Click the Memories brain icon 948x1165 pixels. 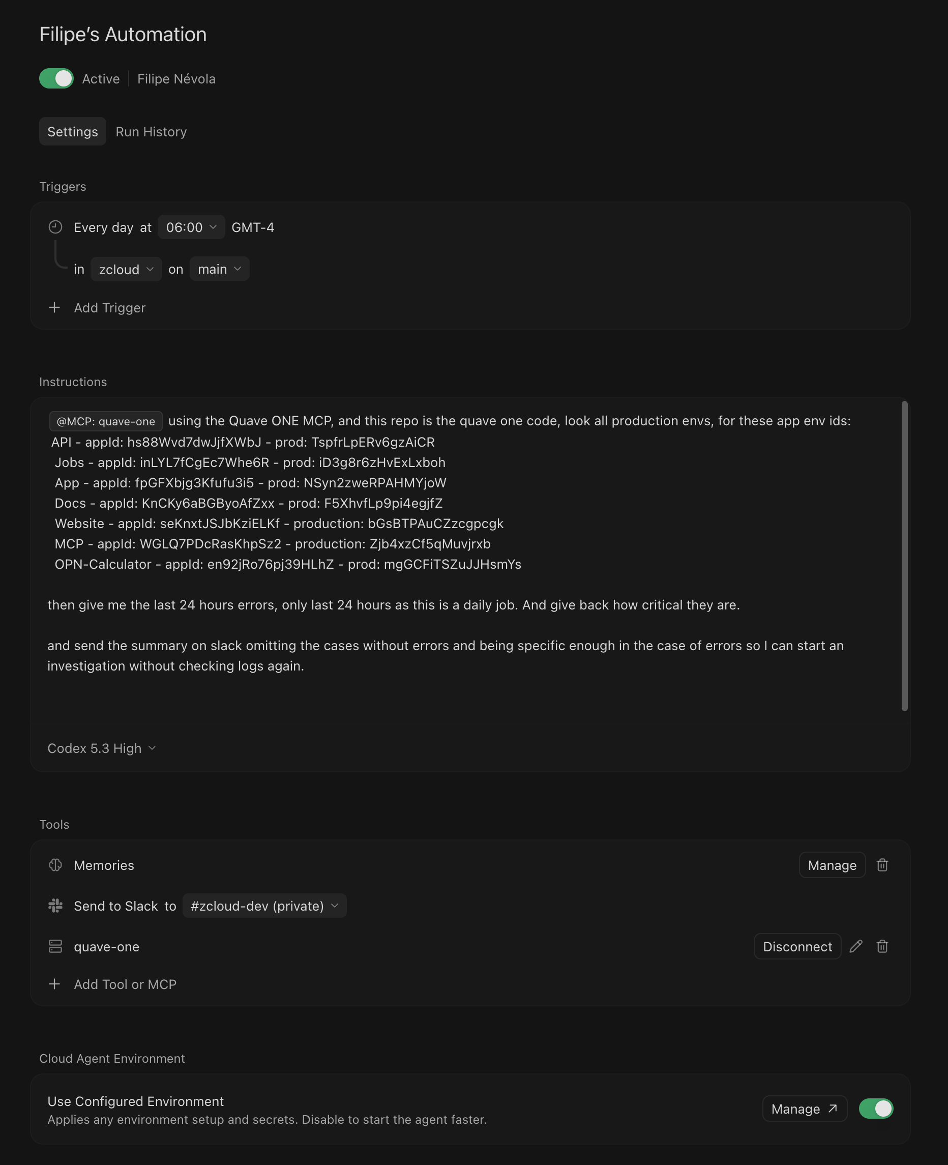(x=55, y=865)
